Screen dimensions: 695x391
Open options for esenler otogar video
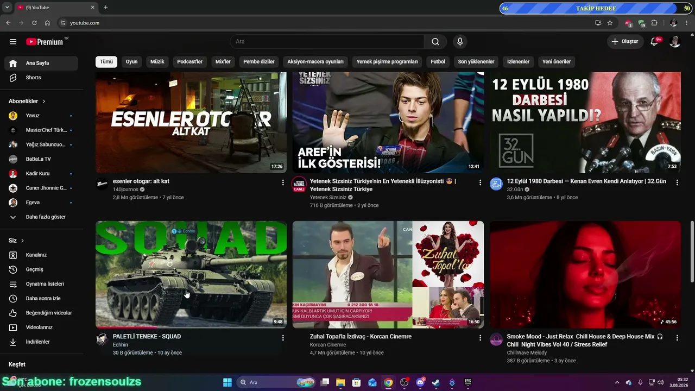pos(283,182)
